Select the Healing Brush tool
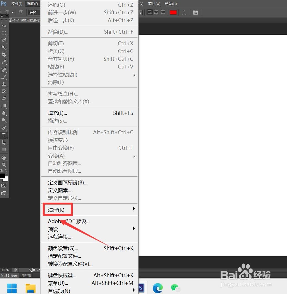The image size is (287, 294). coord(4,70)
